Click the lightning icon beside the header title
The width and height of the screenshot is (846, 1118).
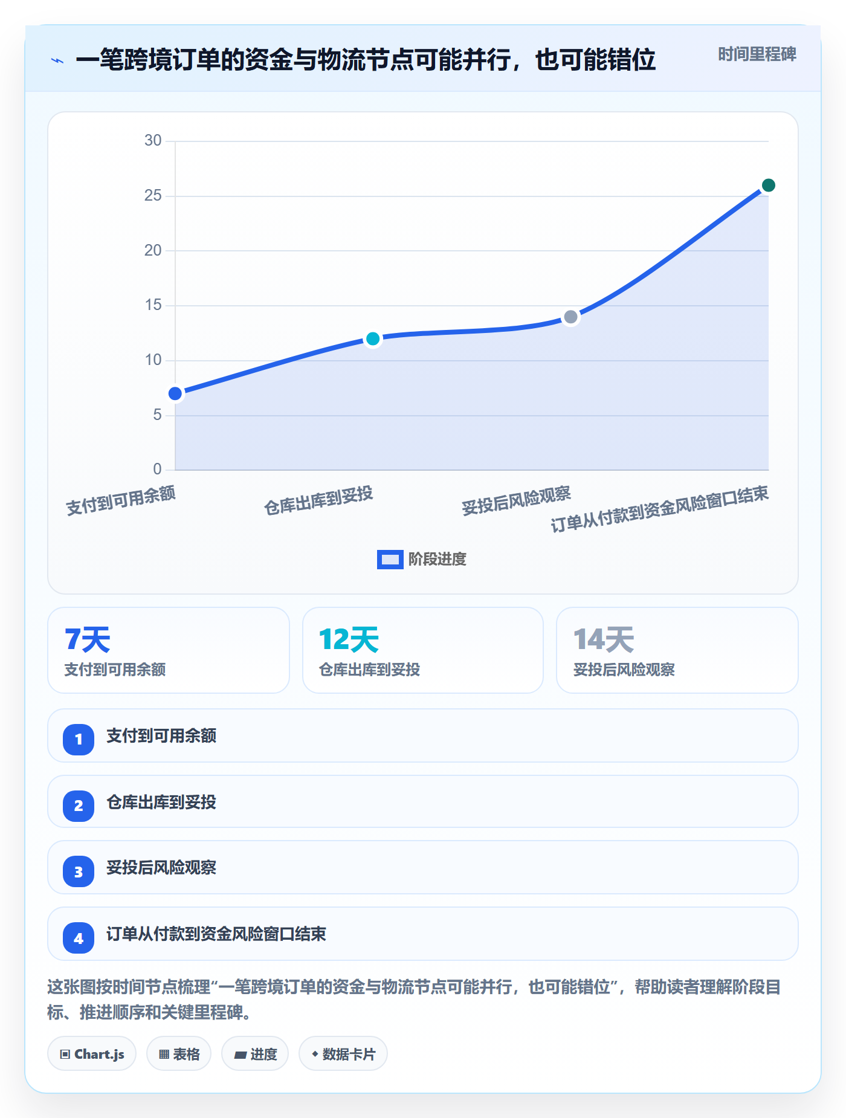57,60
